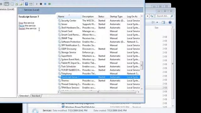
Task: Click the services horizontal scrollbar thumb
Action: click(x=98, y=92)
